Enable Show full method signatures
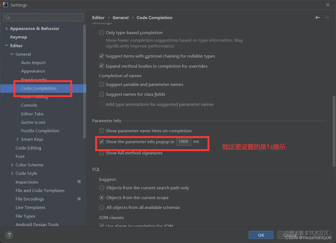Image resolution: width=336 pixels, height=243 pixels. 101,153
